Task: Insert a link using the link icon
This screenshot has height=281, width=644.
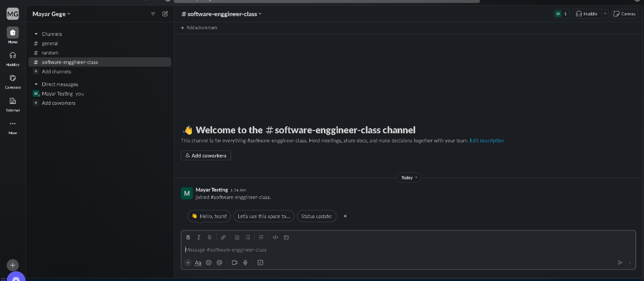Action: 223,237
